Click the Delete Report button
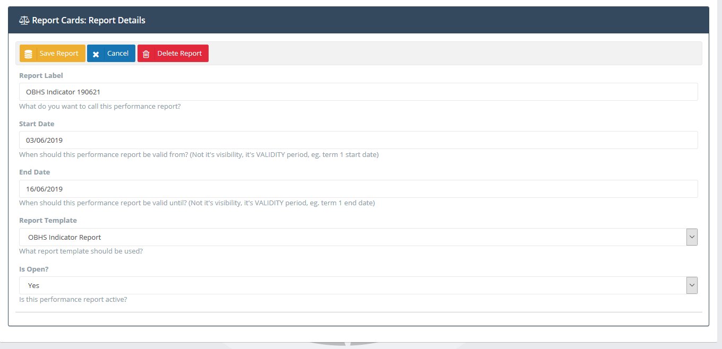 coord(173,54)
